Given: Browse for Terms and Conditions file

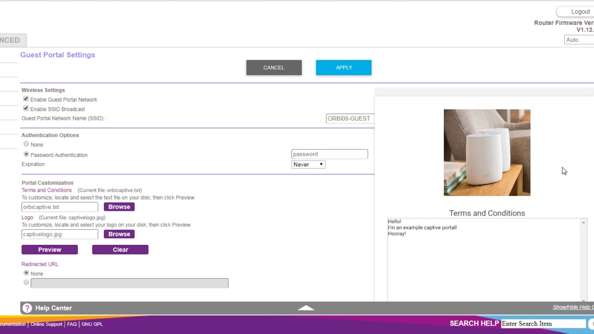Looking at the screenshot, I should (x=119, y=207).
